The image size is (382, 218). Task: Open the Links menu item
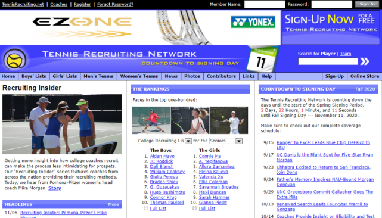pyautogui.click(x=249, y=76)
